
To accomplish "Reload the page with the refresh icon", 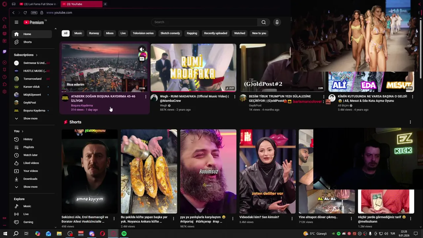I will click(25, 13).
